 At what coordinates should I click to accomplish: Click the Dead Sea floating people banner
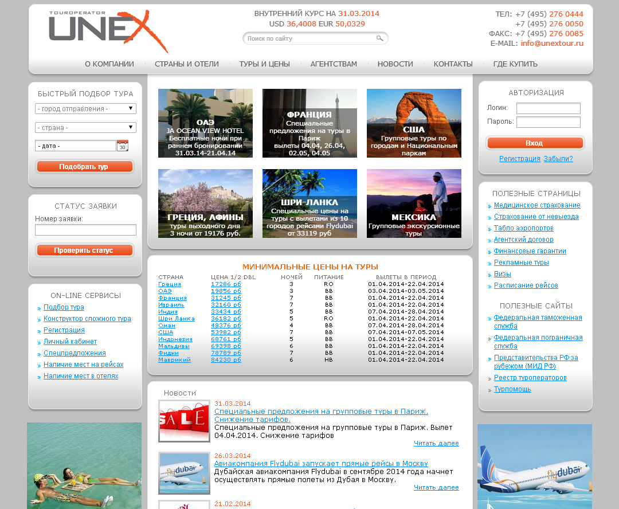pos(84,465)
